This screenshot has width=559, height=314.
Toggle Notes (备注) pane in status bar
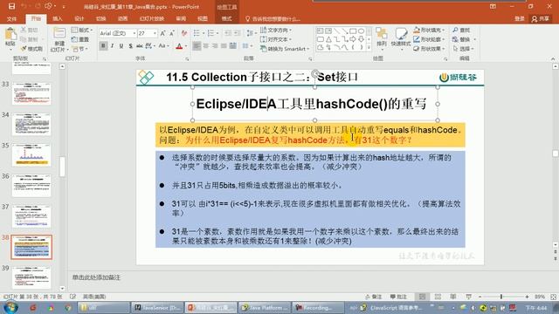[x=374, y=297]
